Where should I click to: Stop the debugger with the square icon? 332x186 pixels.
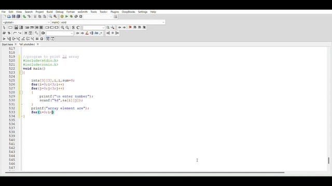point(41,39)
